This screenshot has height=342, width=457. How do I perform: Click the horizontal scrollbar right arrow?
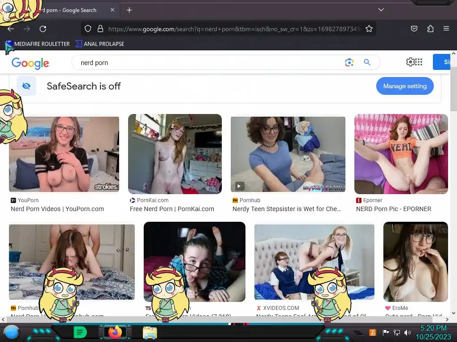[447, 319]
